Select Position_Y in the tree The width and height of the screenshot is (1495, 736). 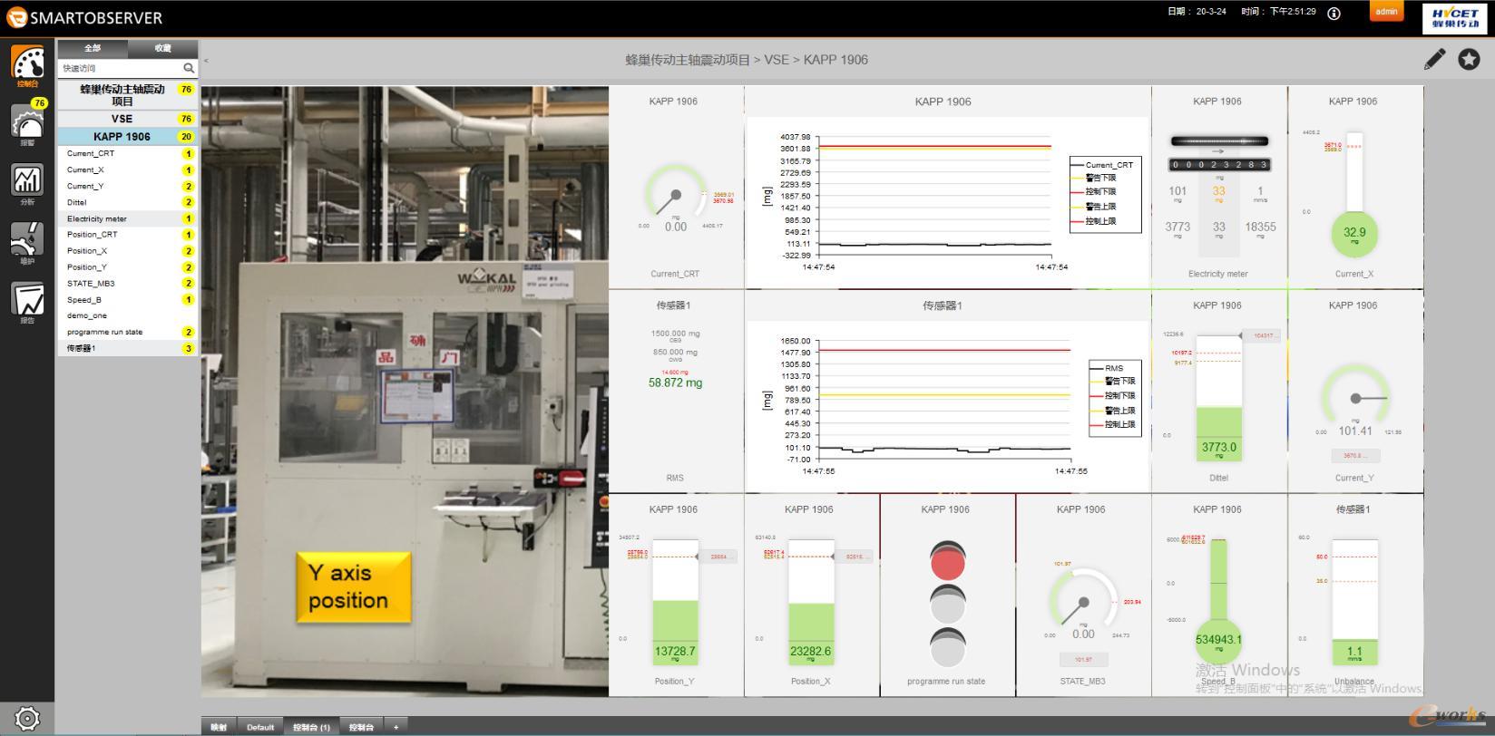click(128, 267)
